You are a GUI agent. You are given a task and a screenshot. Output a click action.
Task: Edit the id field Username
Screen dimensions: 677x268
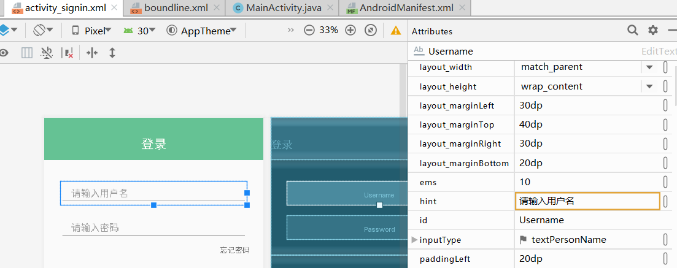click(587, 220)
